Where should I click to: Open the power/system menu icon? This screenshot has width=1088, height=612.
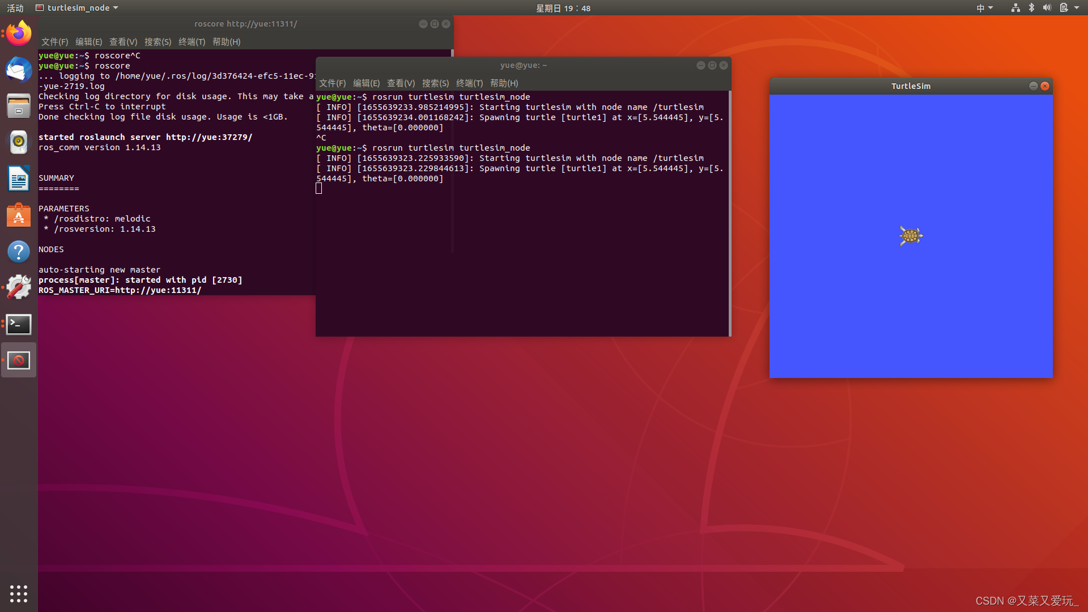click(1064, 8)
